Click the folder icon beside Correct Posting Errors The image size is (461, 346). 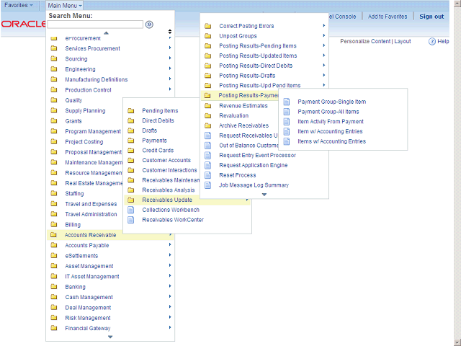[208, 26]
